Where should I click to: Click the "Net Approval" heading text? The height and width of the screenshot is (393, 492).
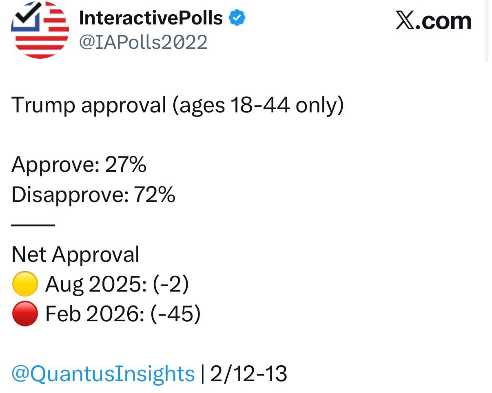[75, 255]
